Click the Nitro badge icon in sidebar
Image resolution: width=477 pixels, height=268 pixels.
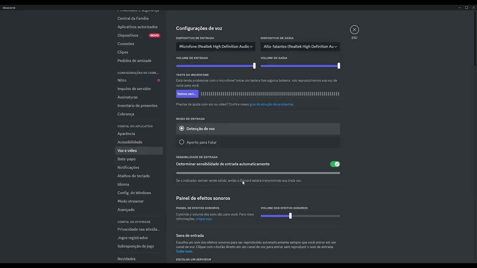[158, 80]
